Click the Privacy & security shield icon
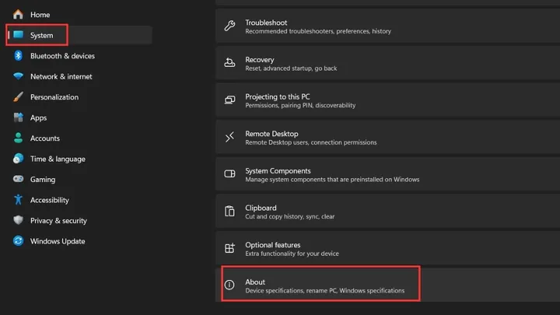The image size is (560, 315). (x=18, y=220)
